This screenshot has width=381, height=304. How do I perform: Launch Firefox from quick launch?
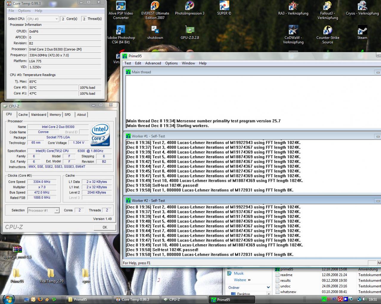40,300
